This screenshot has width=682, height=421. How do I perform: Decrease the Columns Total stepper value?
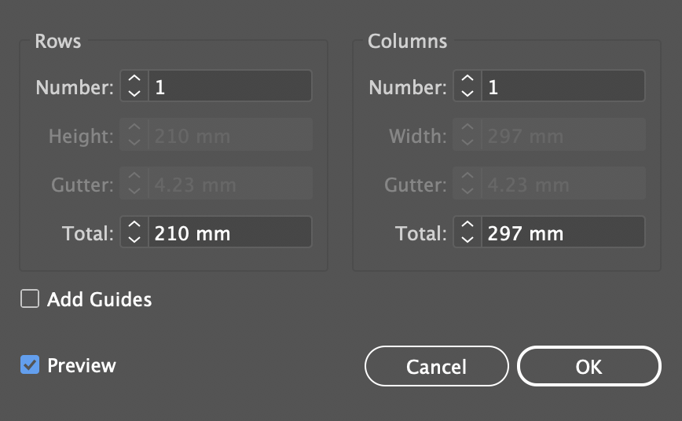click(x=467, y=239)
